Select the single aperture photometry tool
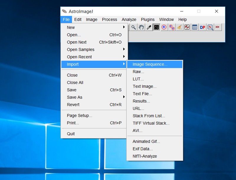 (164, 27)
